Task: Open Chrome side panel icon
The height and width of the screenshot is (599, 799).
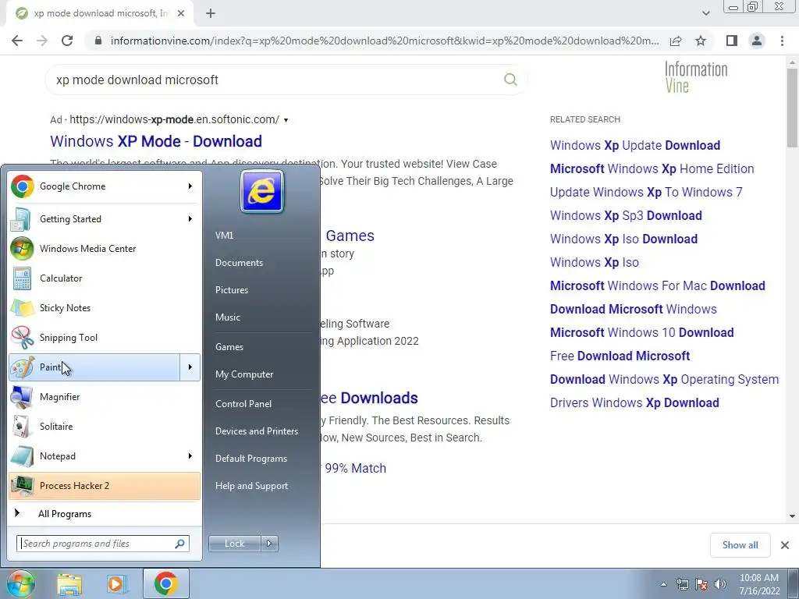Action: coord(732,41)
